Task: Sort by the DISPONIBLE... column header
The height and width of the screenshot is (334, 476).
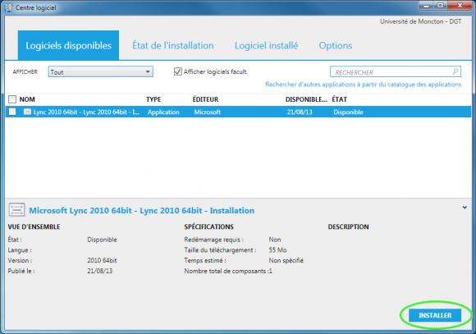Action: [x=306, y=99]
